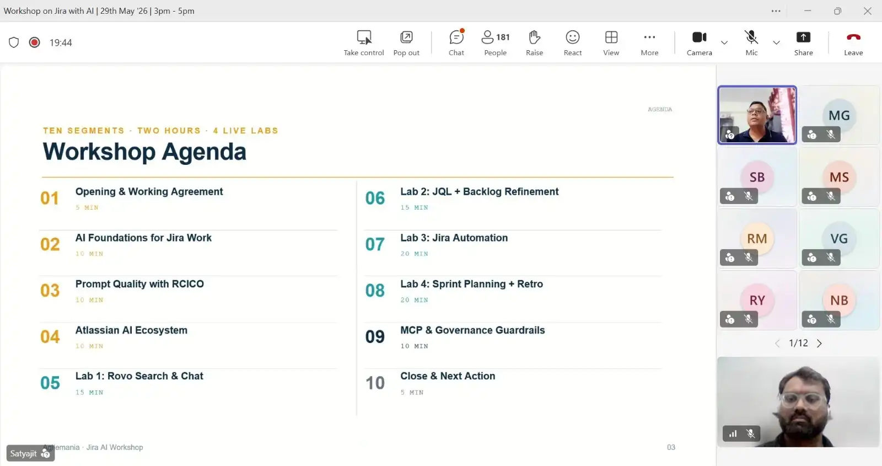Screen dimensions: 882x466
Task: Open the View layout options
Action: point(611,43)
